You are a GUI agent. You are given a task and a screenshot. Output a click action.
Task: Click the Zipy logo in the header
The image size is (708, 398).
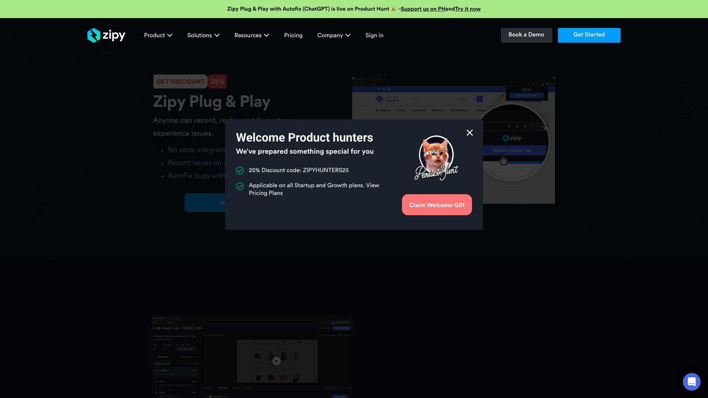[106, 35]
